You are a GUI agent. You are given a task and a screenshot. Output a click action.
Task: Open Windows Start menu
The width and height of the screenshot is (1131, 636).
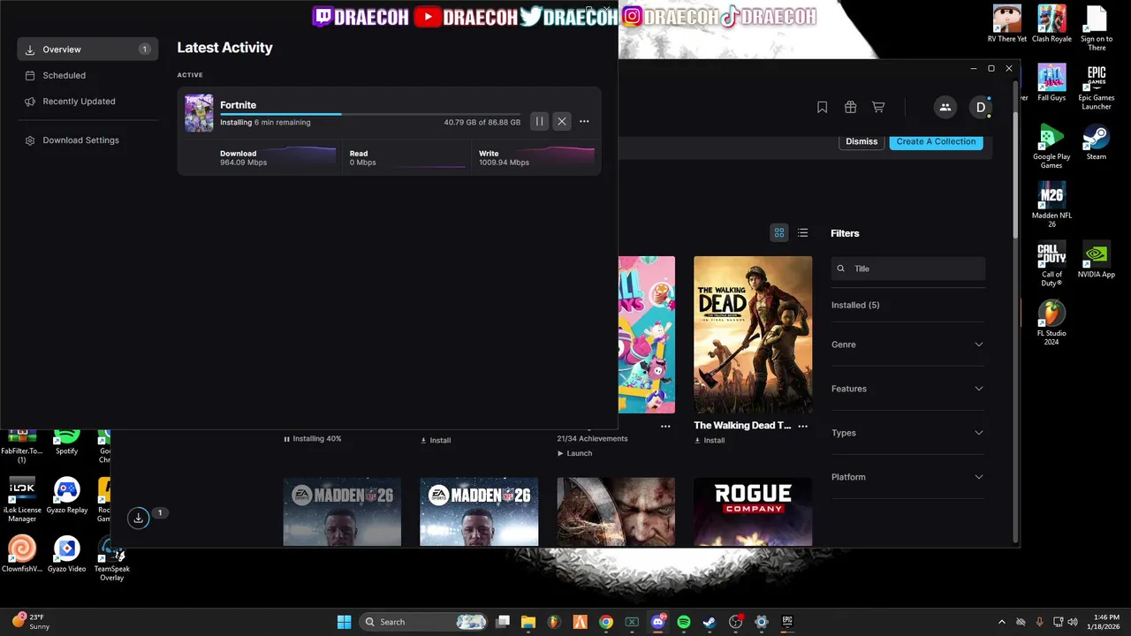[345, 622]
